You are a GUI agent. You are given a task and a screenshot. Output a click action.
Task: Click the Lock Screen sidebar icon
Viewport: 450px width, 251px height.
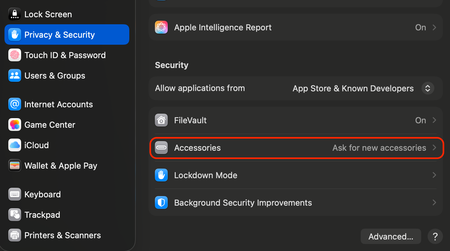coord(15,14)
